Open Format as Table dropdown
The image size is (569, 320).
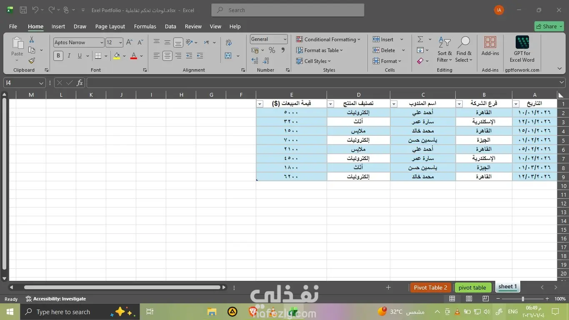(x=319, y=50)
